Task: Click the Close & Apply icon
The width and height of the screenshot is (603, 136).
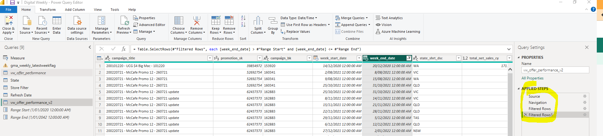Action: point(9,20)
